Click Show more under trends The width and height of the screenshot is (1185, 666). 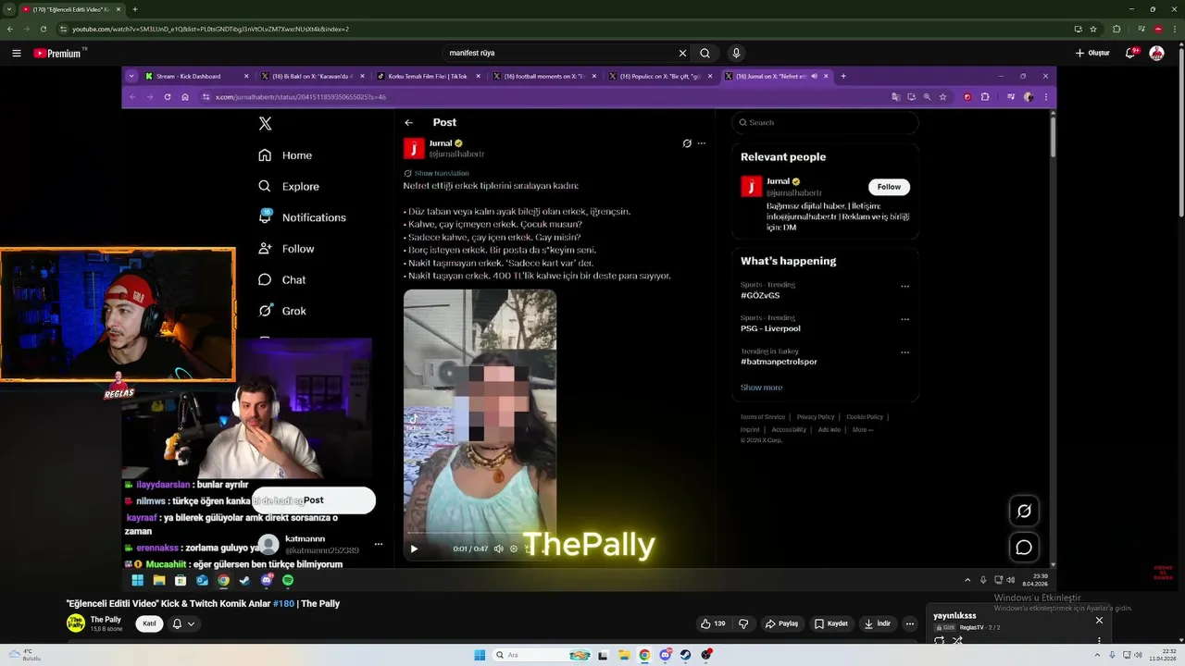click(761, 388)
